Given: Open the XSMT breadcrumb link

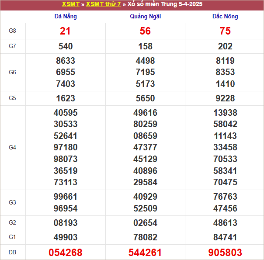Looking at the screenshot, I should (x=71, y=4).
